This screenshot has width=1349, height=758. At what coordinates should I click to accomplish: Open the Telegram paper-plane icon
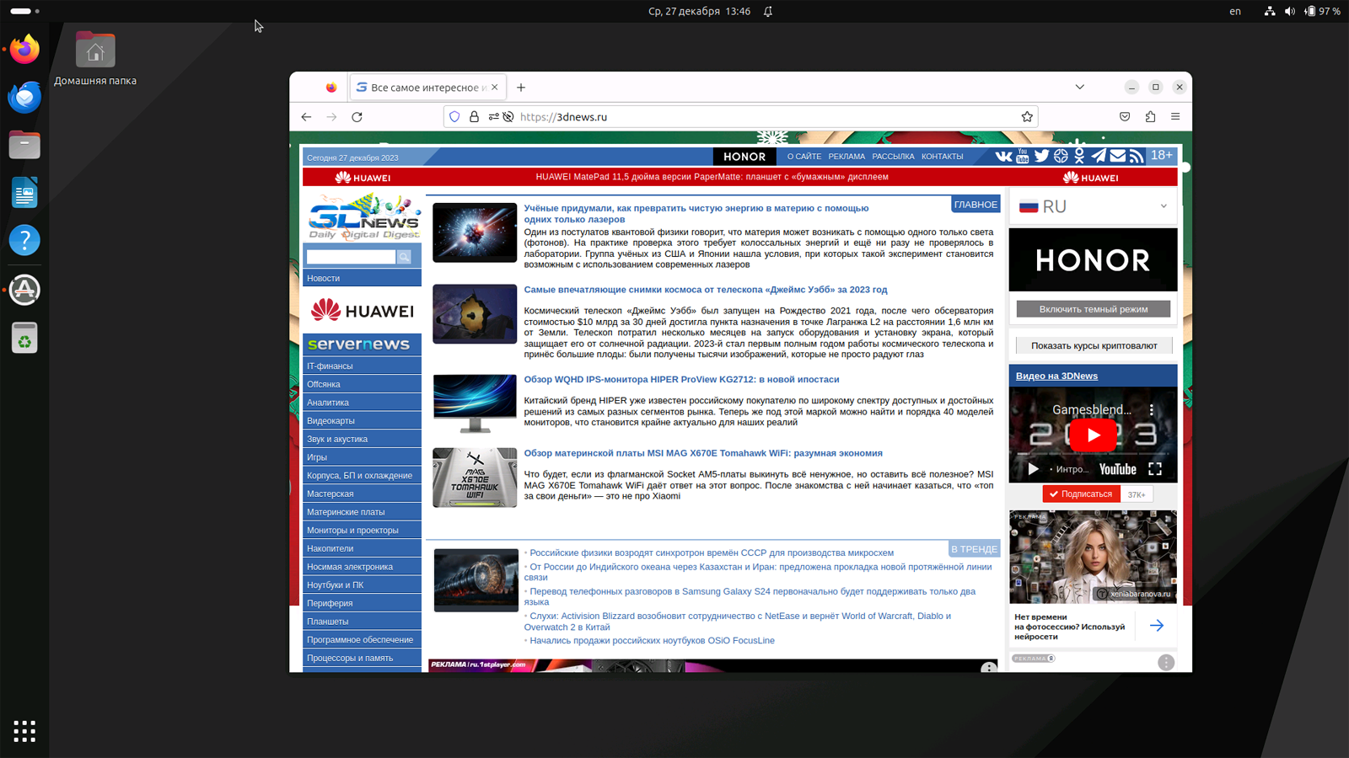1099,156
